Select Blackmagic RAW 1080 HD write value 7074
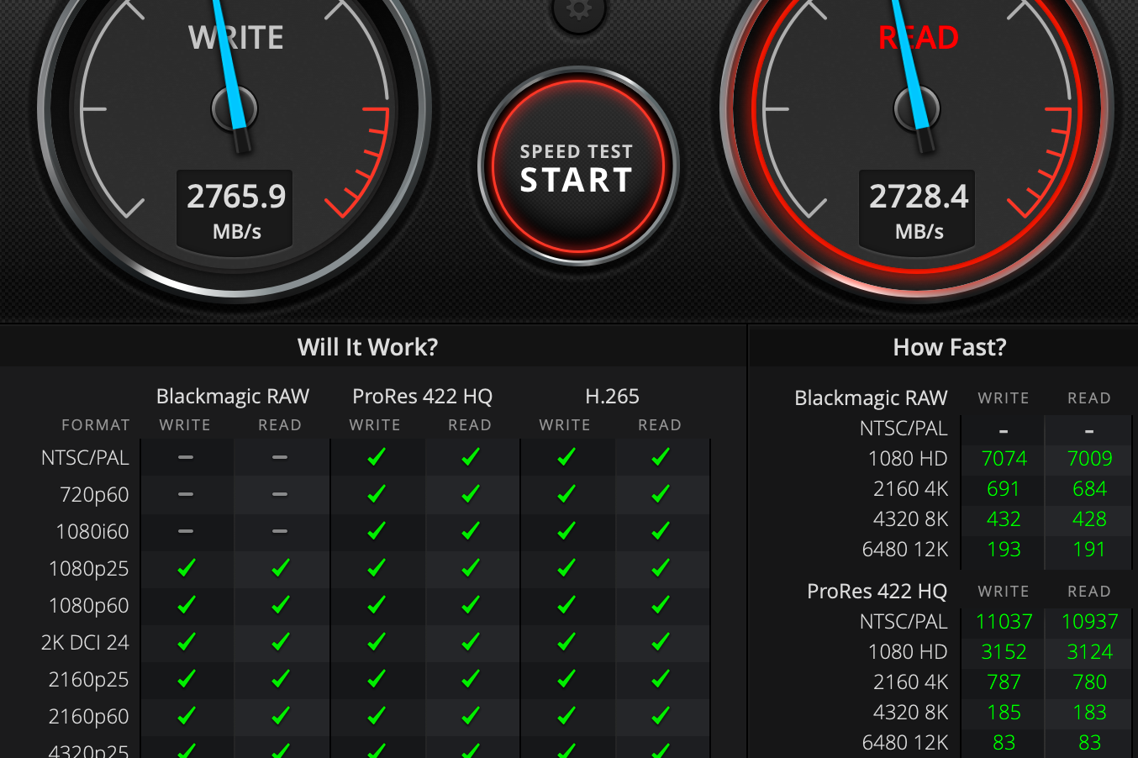 [1004, 459]
